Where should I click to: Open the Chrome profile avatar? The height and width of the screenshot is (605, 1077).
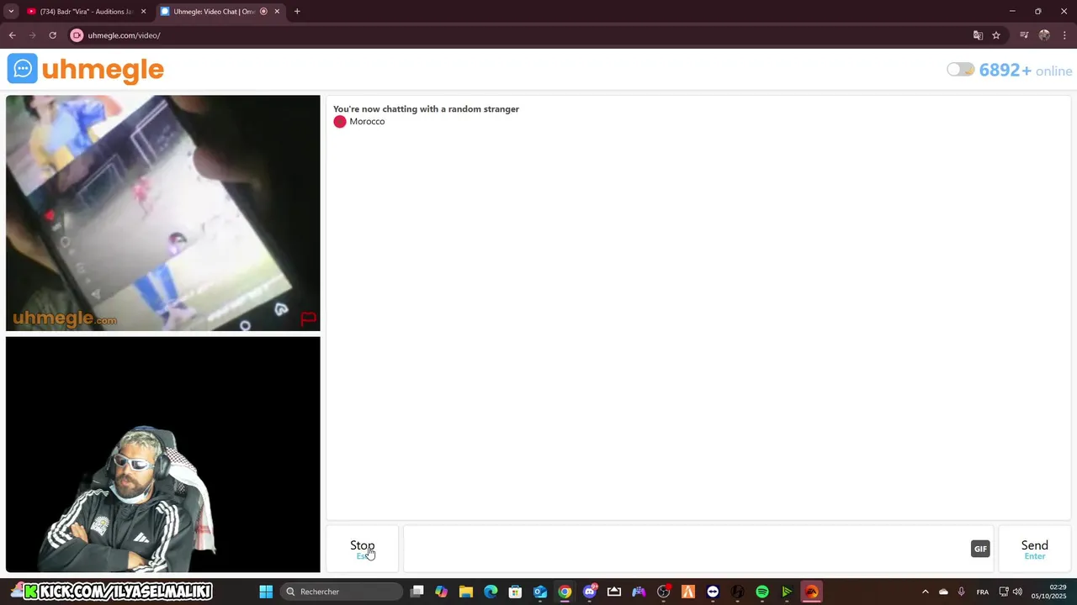[1044, 35]
